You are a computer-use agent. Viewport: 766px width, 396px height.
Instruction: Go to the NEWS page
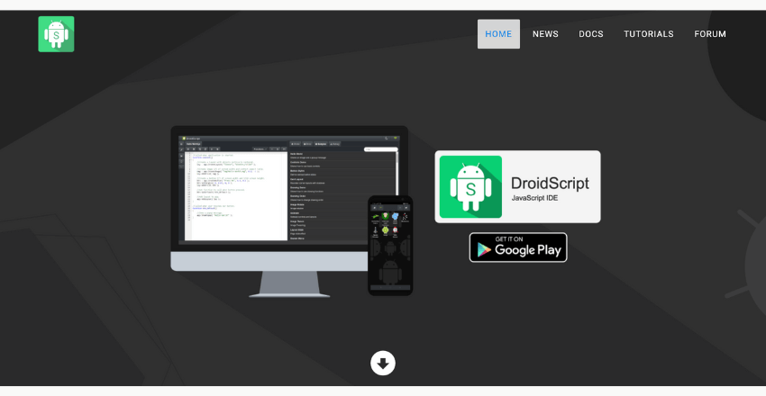point(545,34)
